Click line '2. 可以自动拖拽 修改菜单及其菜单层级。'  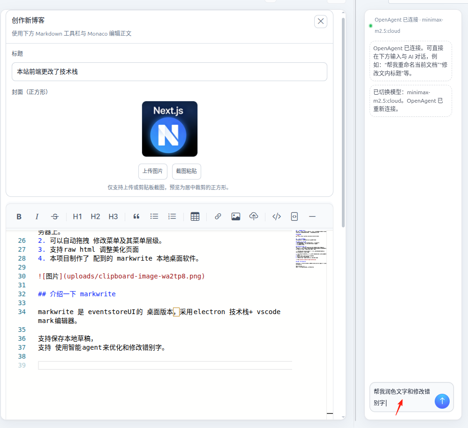100,241
